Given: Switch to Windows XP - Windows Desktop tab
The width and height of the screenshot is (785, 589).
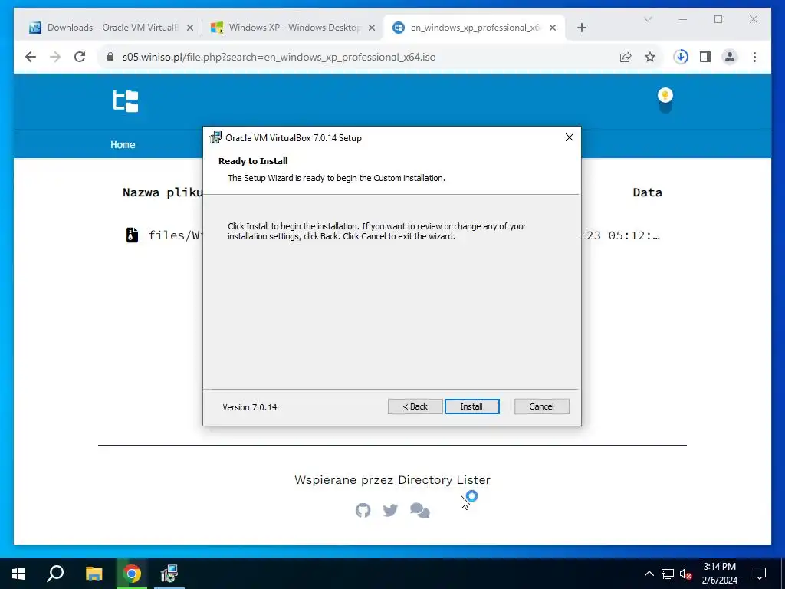Looking at the screenshot, I should pyautogui.click(x=294, y=28).
